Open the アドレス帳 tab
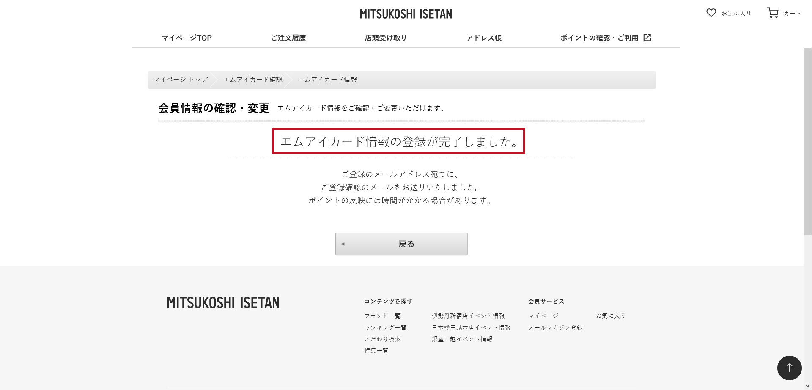 pyautogui.click(x=484, y=38)
